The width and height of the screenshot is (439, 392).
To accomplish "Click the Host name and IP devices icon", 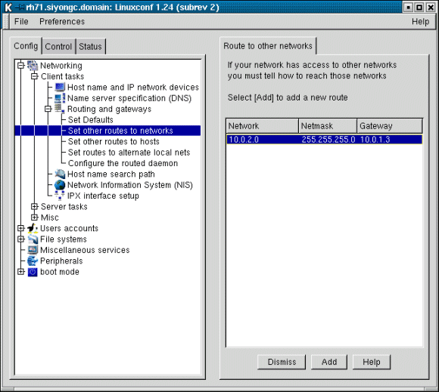I will pyautogui.click(x=60, y=87).
